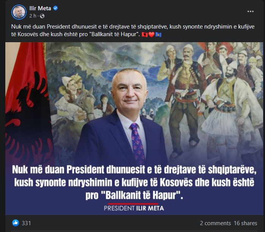Open the post options three-dot menu
The width and height of the screenshot is (265, 232).
pyautogui.click(x=250, y=11)
